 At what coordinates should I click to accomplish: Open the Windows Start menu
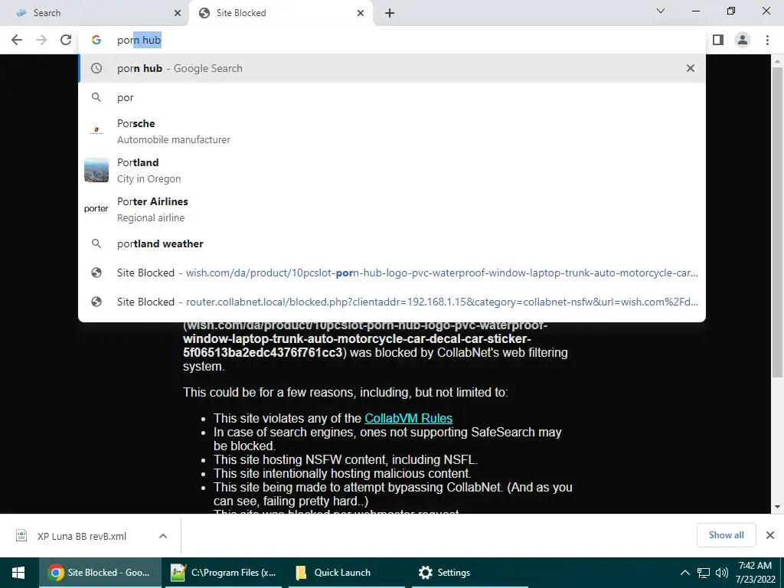[19, 573]
